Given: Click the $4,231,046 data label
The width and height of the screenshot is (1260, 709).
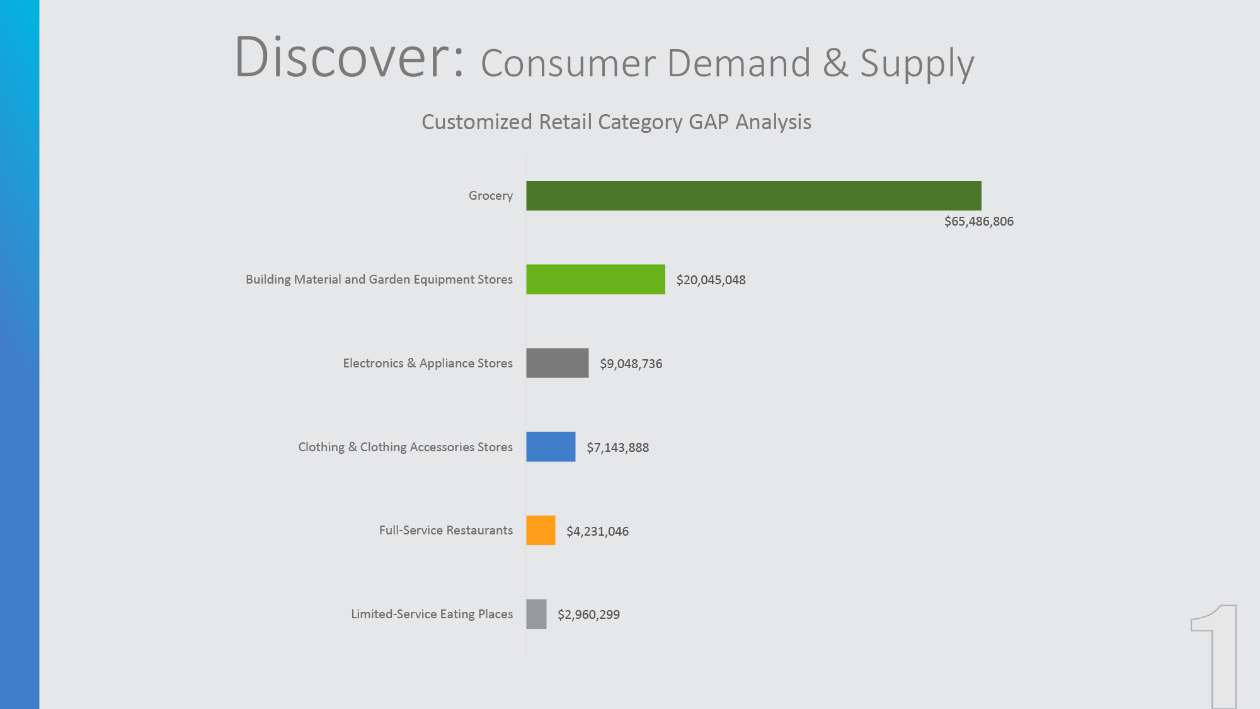Looking at the screenshot, I should [x=597, y=531].
